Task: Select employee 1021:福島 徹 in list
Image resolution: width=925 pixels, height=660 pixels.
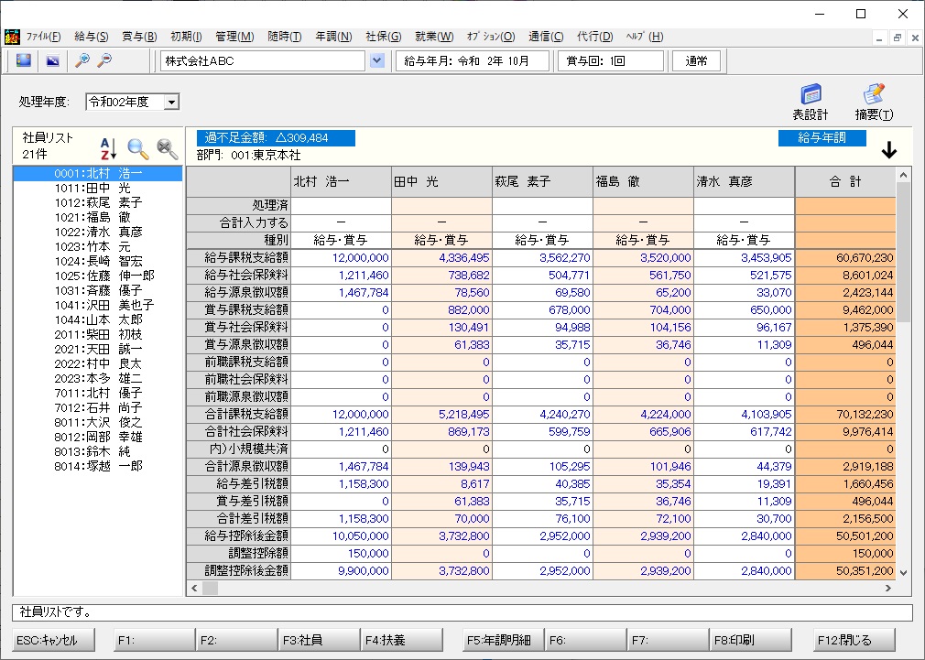Action: tap(98, 217)
